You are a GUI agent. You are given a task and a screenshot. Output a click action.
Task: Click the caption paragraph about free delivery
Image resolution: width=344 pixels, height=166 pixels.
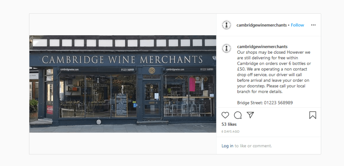pos(274,72)
